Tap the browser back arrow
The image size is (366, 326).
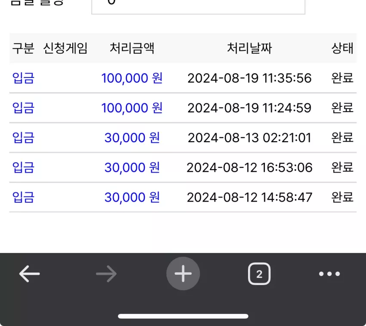[x=29, y=274]
